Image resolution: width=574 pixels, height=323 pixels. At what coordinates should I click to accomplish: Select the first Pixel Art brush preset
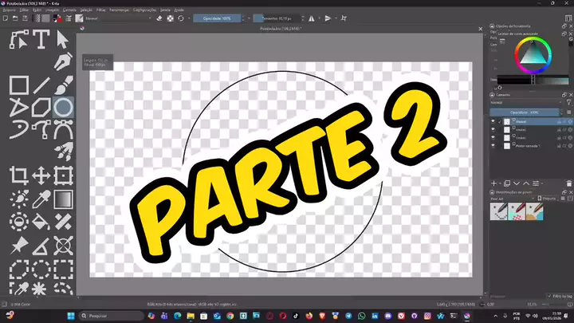tap(498, 211)
